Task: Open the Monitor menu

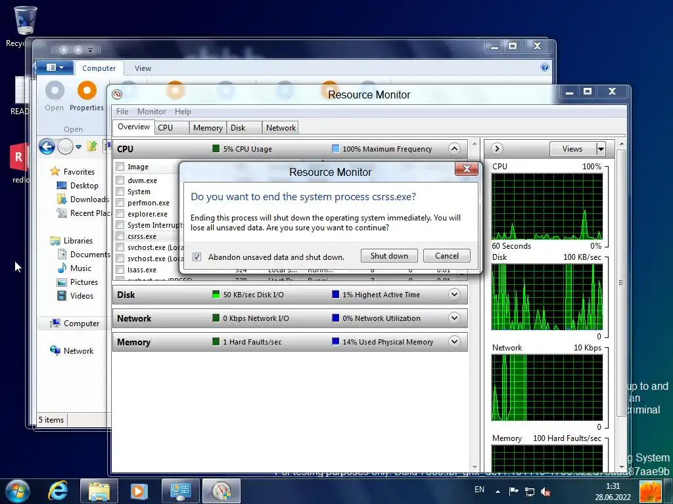Action: tap(152, 112)
